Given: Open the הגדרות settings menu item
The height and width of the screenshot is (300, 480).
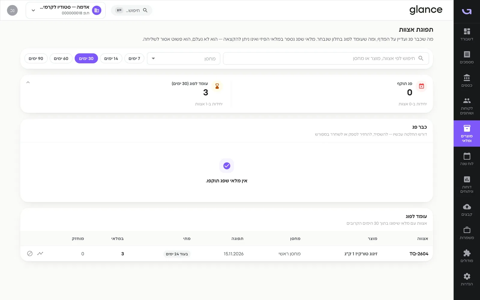Looking at the screenshot, I should click(x=467, y=279).
